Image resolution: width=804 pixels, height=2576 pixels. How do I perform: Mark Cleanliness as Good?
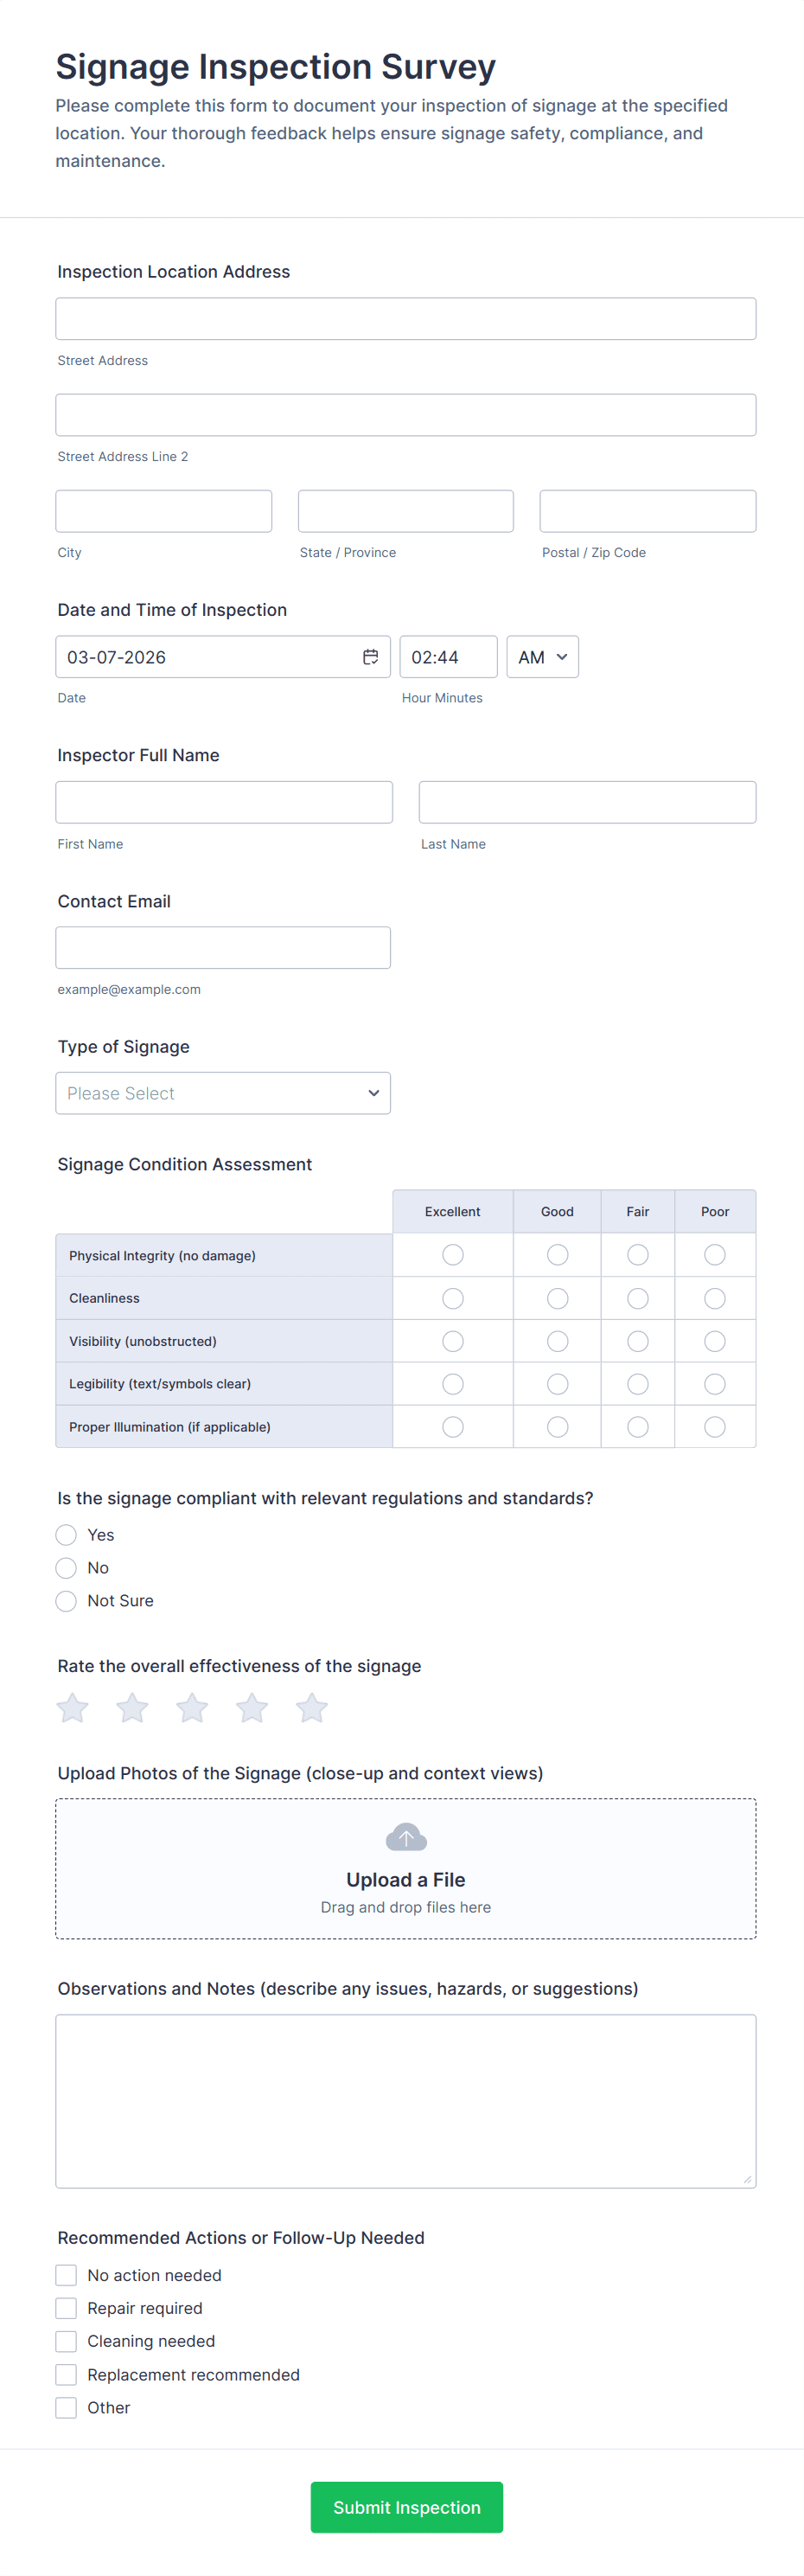click(557, 1298)
